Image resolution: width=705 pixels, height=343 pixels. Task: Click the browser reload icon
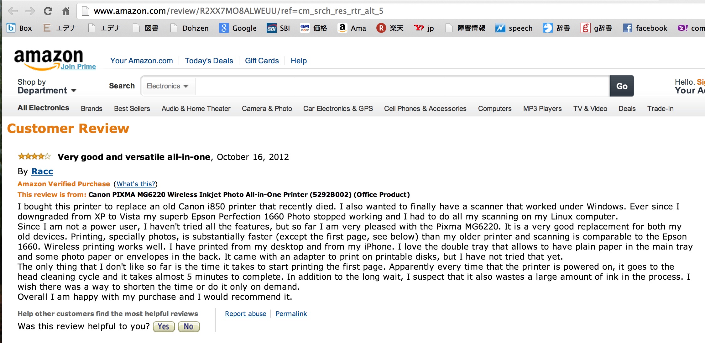click(48, 11)
